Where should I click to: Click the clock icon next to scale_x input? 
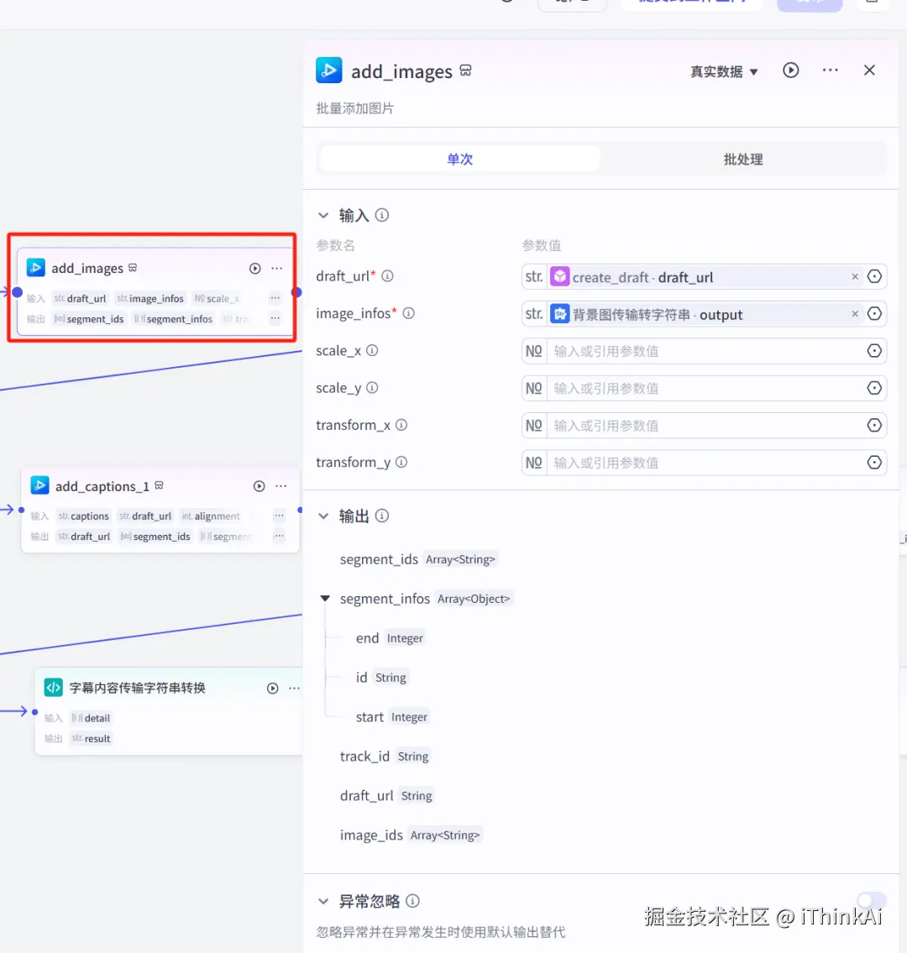click(873, 350)
